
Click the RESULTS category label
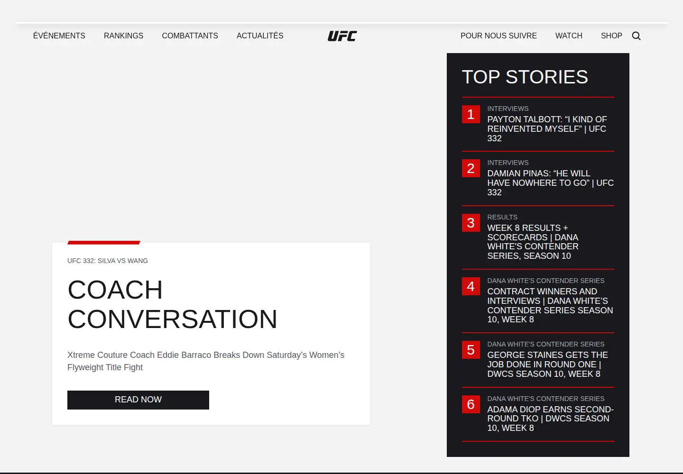coord(502,217)
